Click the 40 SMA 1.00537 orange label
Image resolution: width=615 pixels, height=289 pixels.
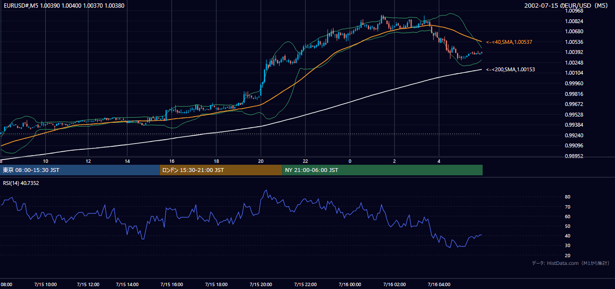(x=509, y=42)
